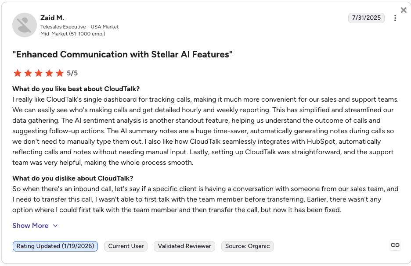Click the chevron next to Show More
The image size is (411, 266).
point(55,226)
